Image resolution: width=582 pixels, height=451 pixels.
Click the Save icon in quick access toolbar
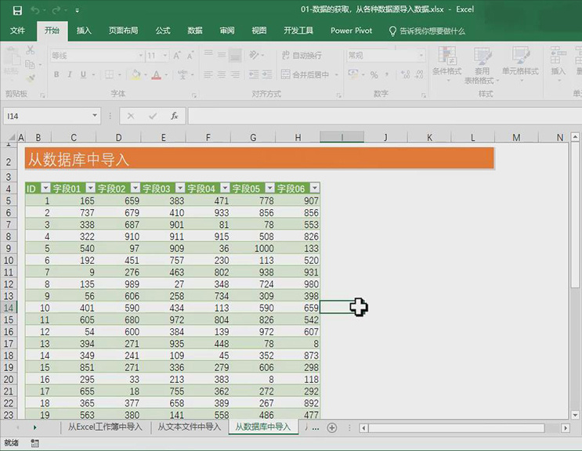(17, 10)
